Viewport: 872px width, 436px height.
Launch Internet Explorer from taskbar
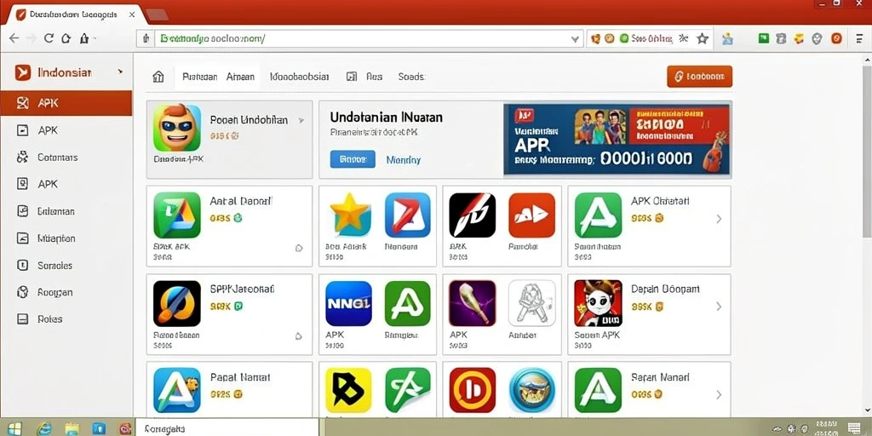pyautogui.click(x=44, y=428)
